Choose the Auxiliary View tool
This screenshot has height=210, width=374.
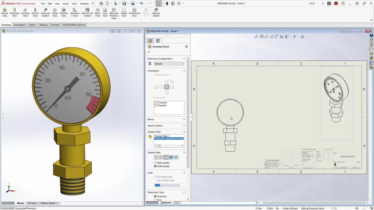pyautogui.click(x=25, y=12)
